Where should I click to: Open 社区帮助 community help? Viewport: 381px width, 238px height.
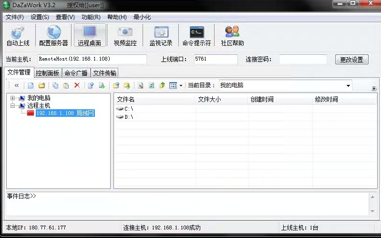click(232, 35)
